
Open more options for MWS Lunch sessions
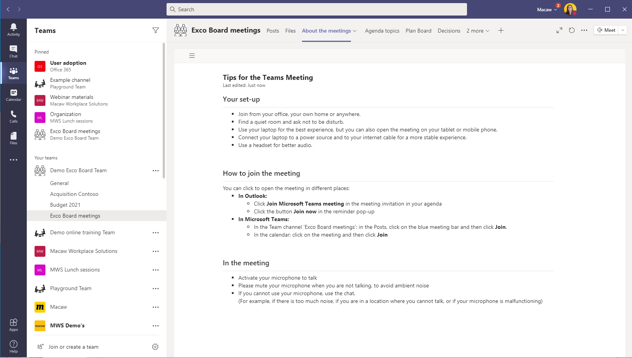pyautogui.click(x=156, y=270)
